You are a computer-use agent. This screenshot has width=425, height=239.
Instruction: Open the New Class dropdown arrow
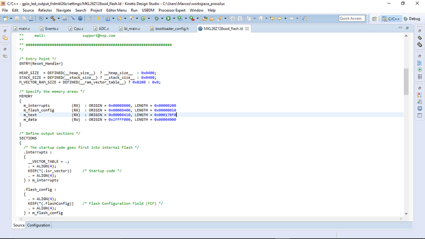pos(149,18)
